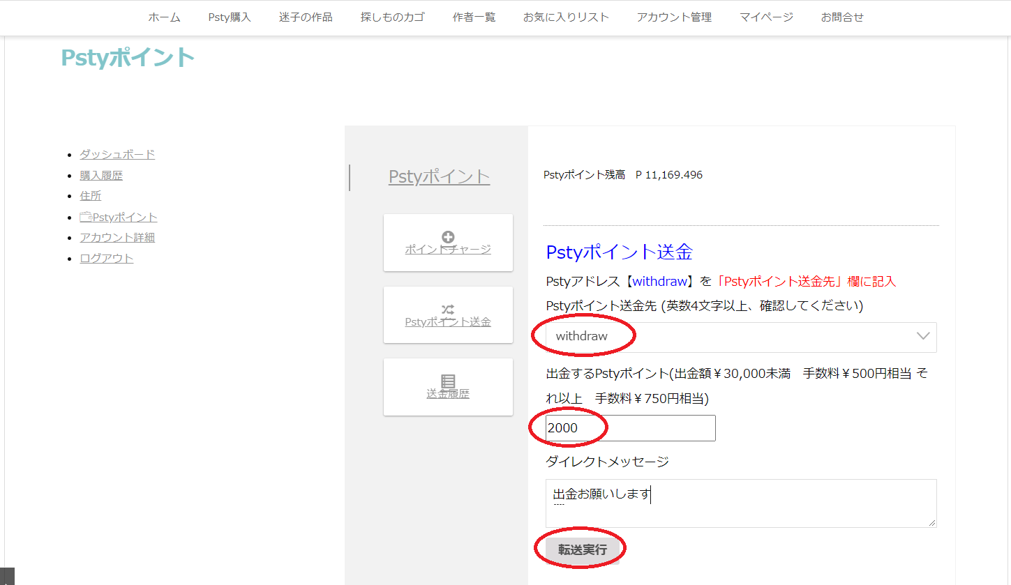Click the Pstyポイント送金 blue heading

[x=619, y=252]
